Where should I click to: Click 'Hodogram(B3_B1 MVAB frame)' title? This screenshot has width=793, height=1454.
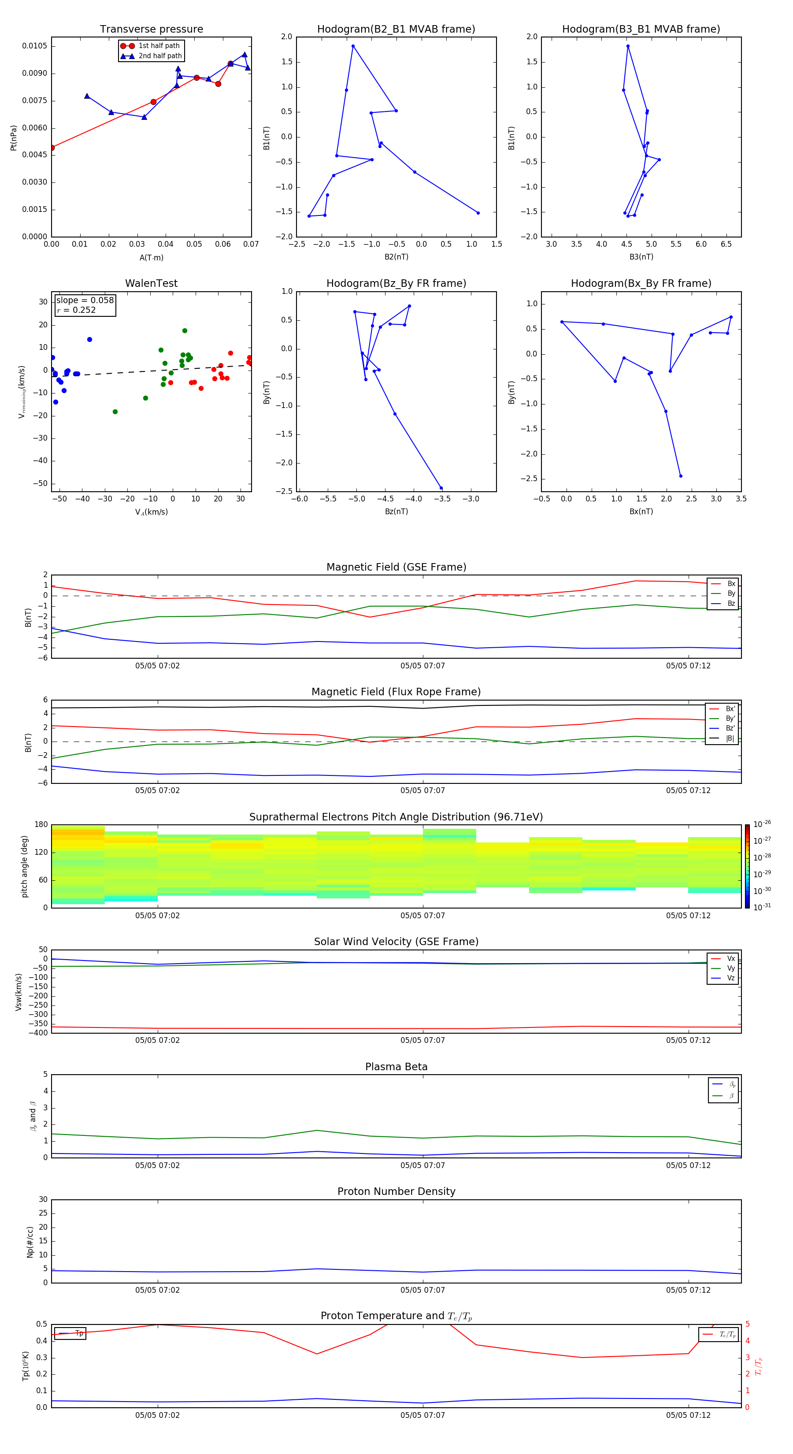[x=641, y=29]
